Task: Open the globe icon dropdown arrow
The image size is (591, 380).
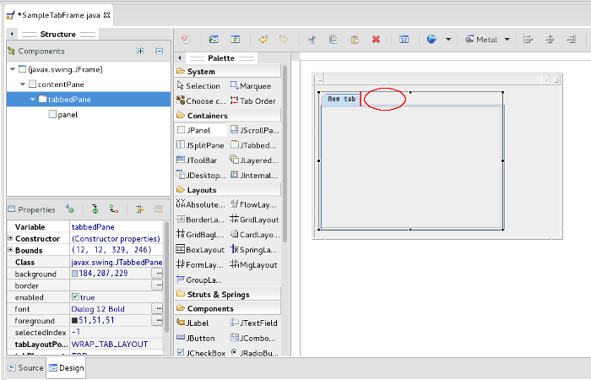Action: (448, 39)
